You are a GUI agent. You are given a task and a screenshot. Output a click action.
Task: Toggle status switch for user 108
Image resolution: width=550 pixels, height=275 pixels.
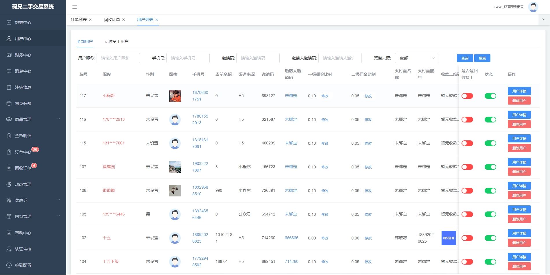(x=490, y=191)
